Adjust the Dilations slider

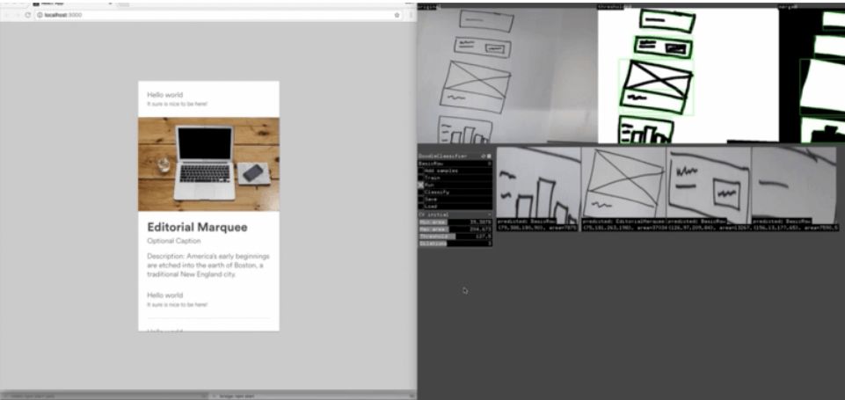pos(455,244)
